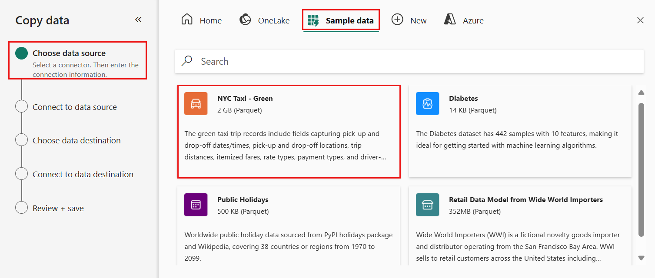Open the New tab

[409, 20]
